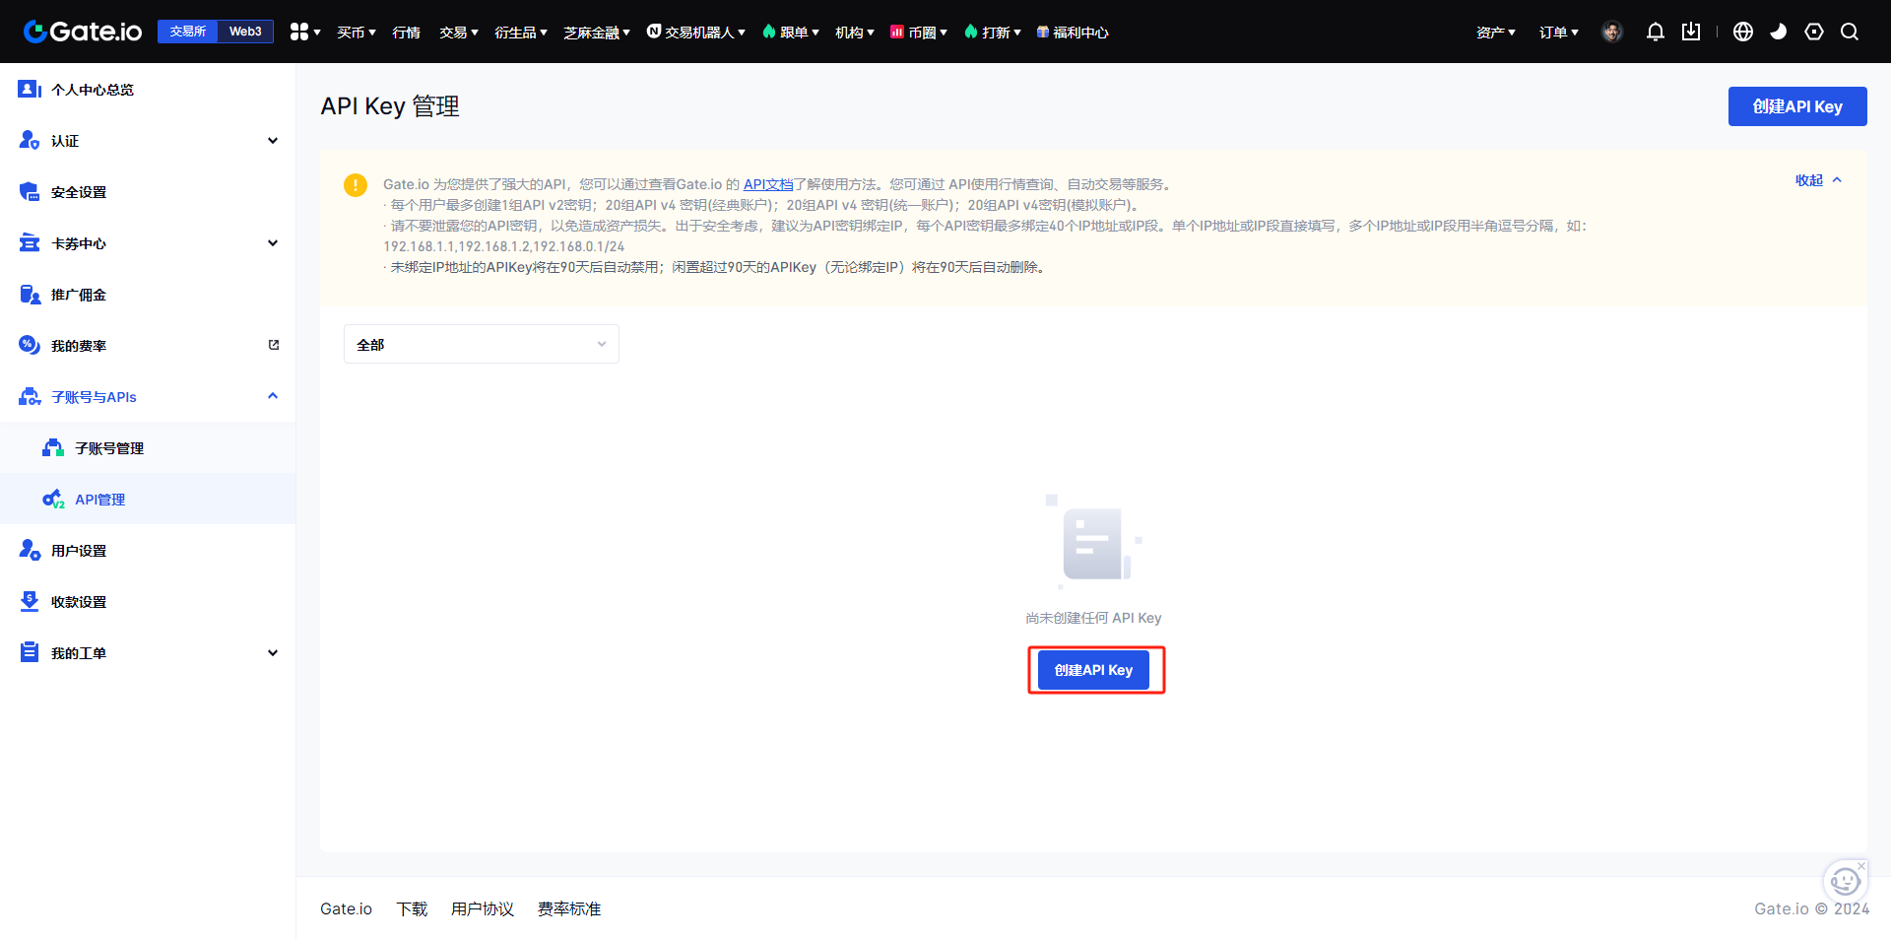Click footer 用户协议 link
The height and width of the screenshot is (939, 1891).
[483, 908]
